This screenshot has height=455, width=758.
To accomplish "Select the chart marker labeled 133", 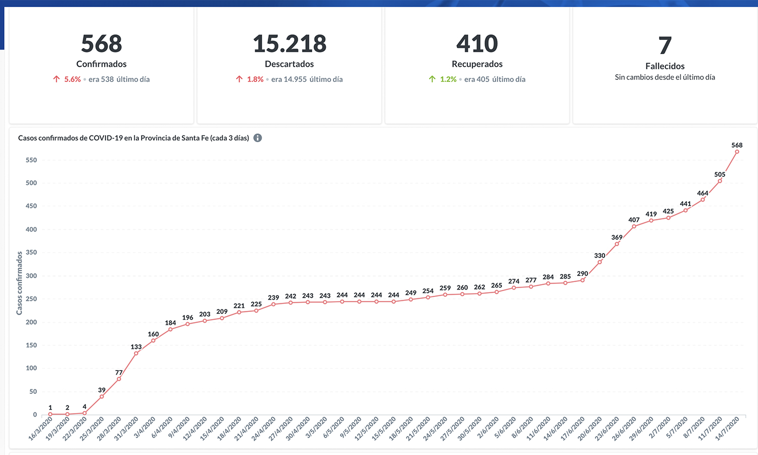I will tap(136, 353).
